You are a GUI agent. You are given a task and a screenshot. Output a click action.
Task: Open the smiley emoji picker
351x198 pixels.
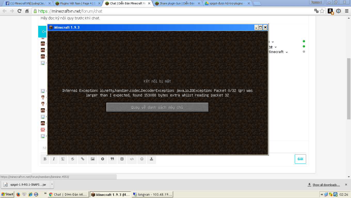tap(142, 159)
